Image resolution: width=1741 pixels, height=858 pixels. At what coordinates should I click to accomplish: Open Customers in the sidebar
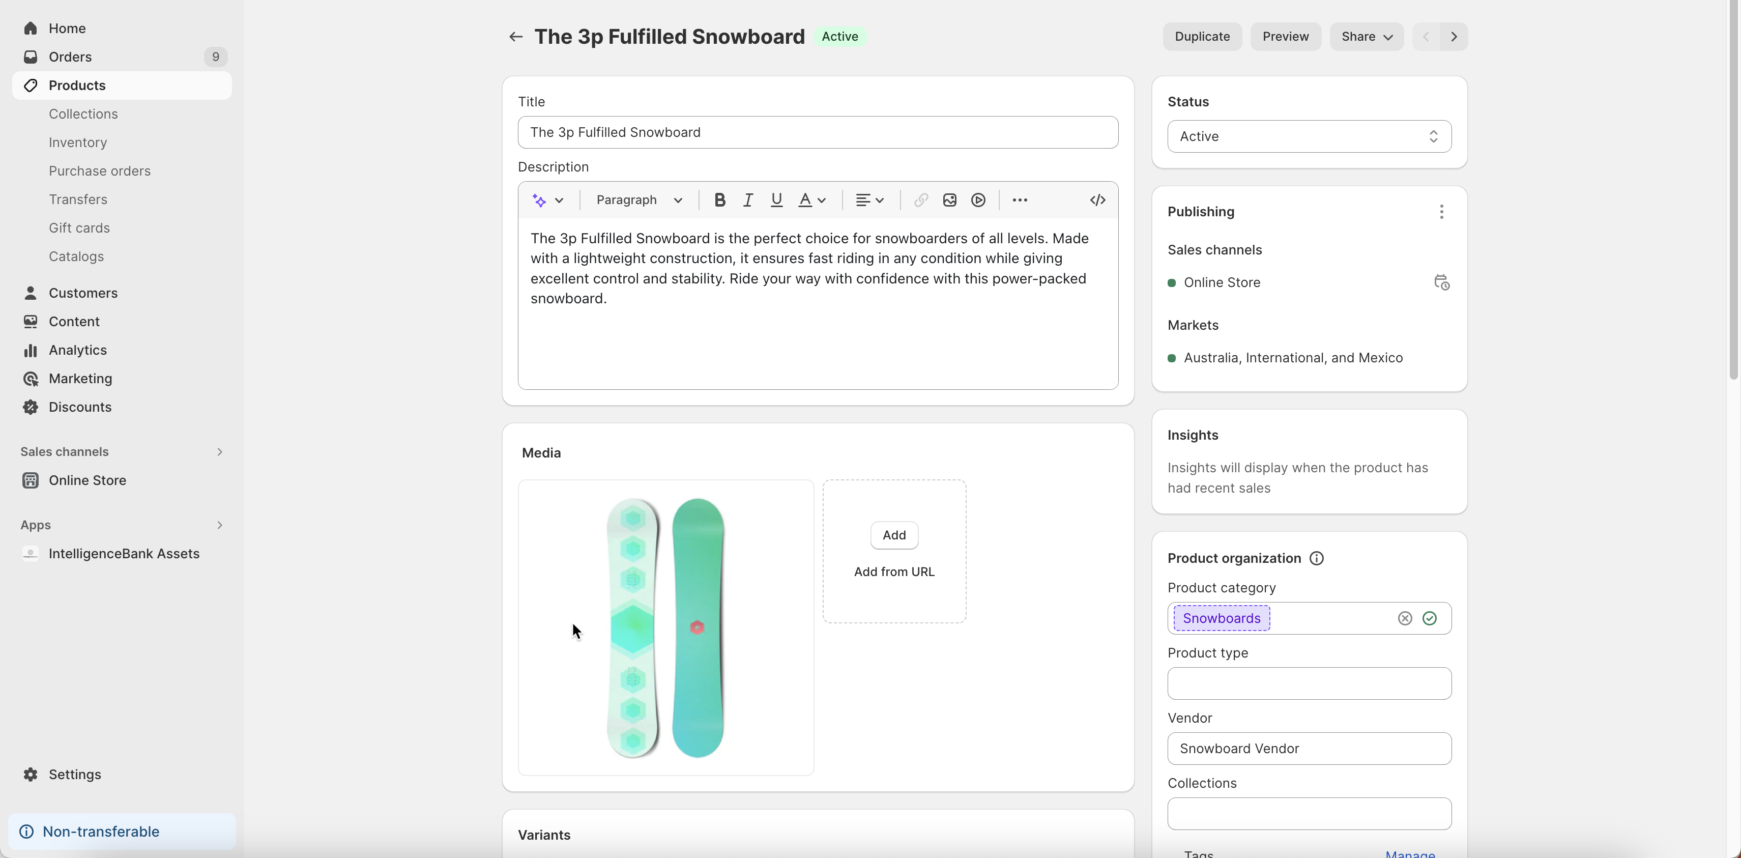click(122, 293)
